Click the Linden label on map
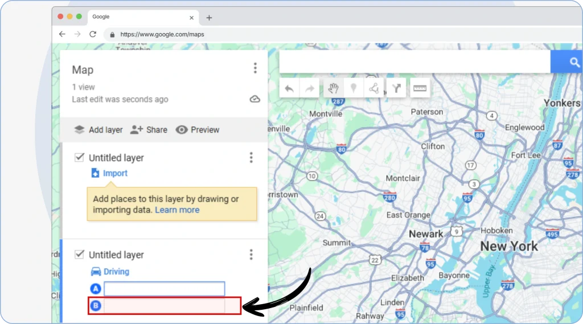The image size is (583, 324). coord(392,302)
